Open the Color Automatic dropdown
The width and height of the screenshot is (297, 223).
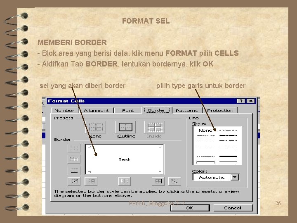(x=235, y=177)
